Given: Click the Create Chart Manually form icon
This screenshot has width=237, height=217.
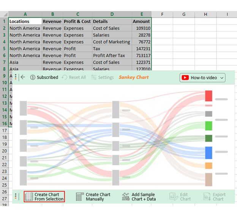Looking at the screenshot, I should (80, 197).
